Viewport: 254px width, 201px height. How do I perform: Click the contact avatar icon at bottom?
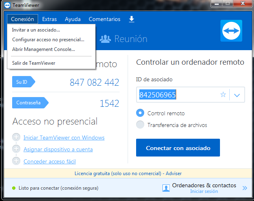click(166, 188)
